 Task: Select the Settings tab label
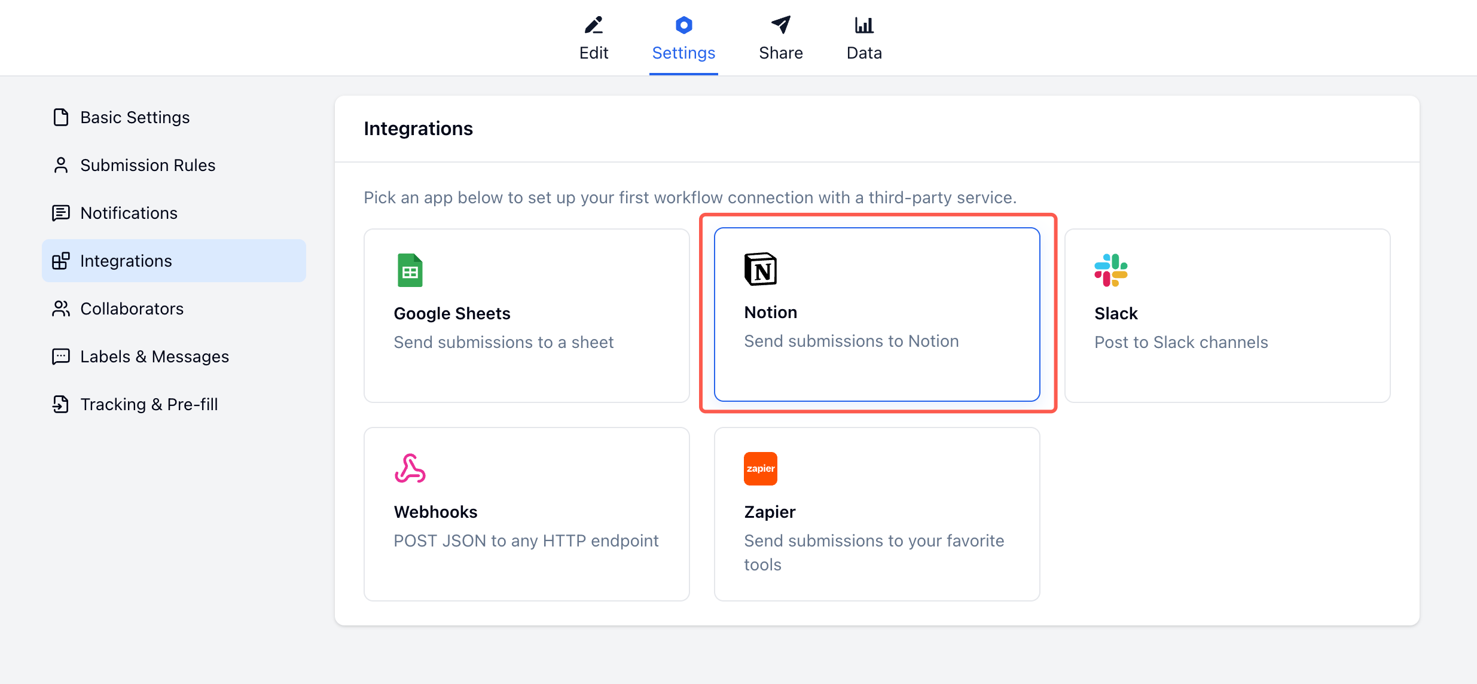point(683,53)
